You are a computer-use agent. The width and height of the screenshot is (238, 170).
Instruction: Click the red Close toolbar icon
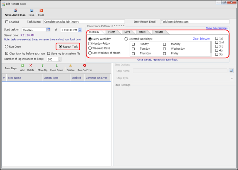pos(41,10)
